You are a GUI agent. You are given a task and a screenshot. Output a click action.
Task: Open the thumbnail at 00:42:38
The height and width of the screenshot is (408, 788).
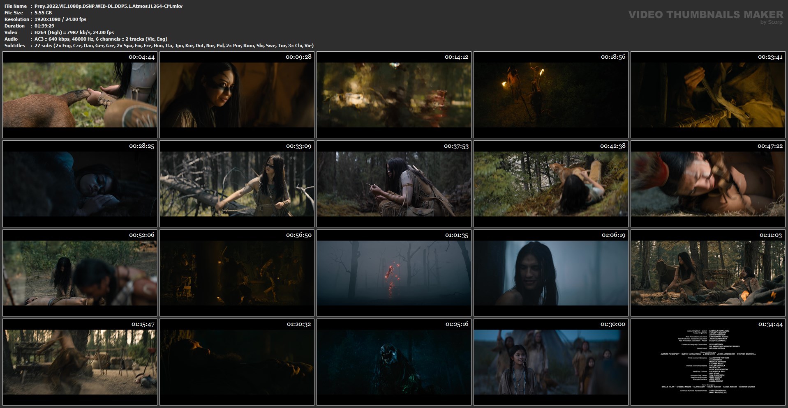point(551,184)
